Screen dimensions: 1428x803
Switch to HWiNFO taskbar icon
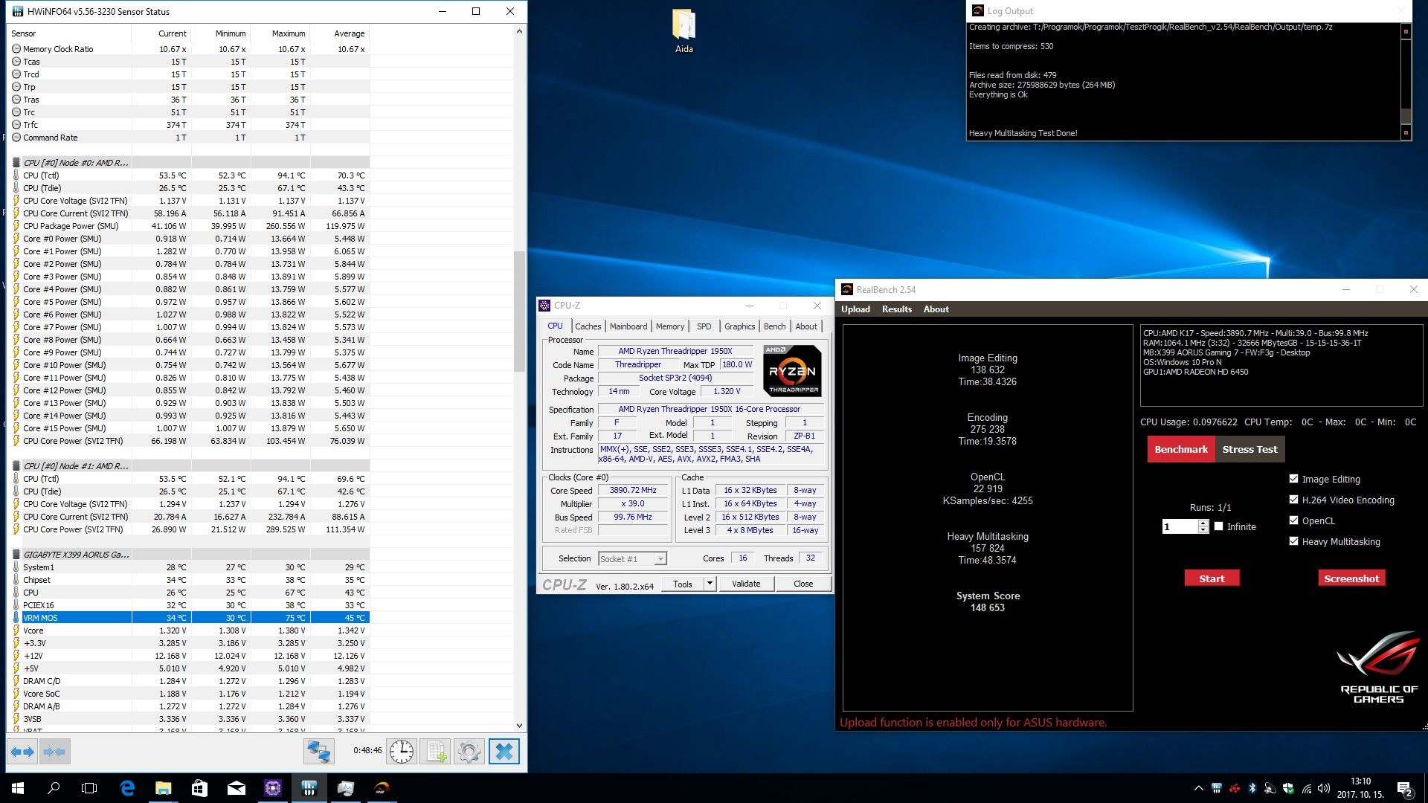coord(309,788)
